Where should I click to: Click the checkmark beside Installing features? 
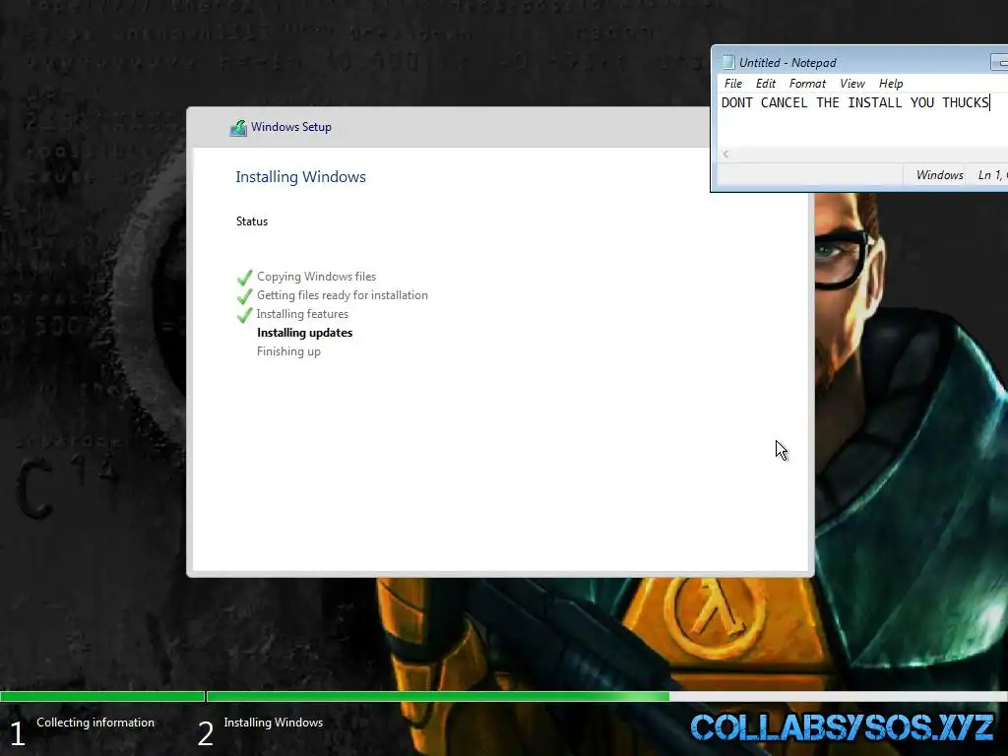tap(244, 315)
